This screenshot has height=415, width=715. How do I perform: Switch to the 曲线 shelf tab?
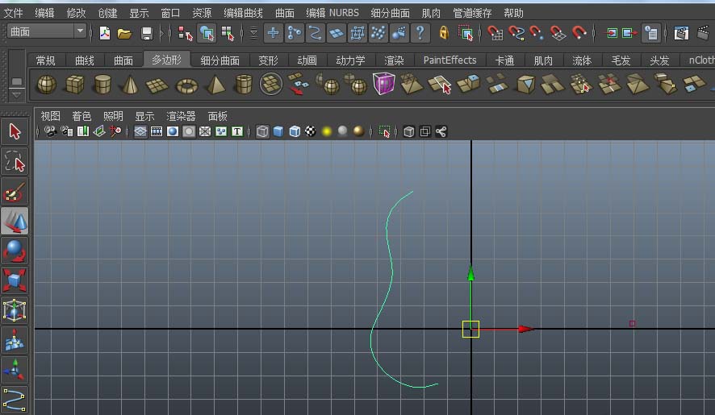pos(84,60)
